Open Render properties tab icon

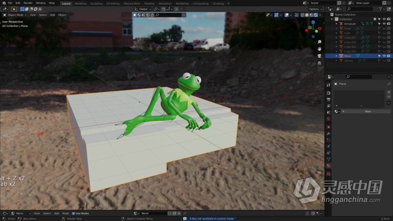coord(328,93)
